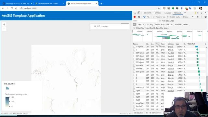
Task: Filter requests by Img
Action: (151, 25)
